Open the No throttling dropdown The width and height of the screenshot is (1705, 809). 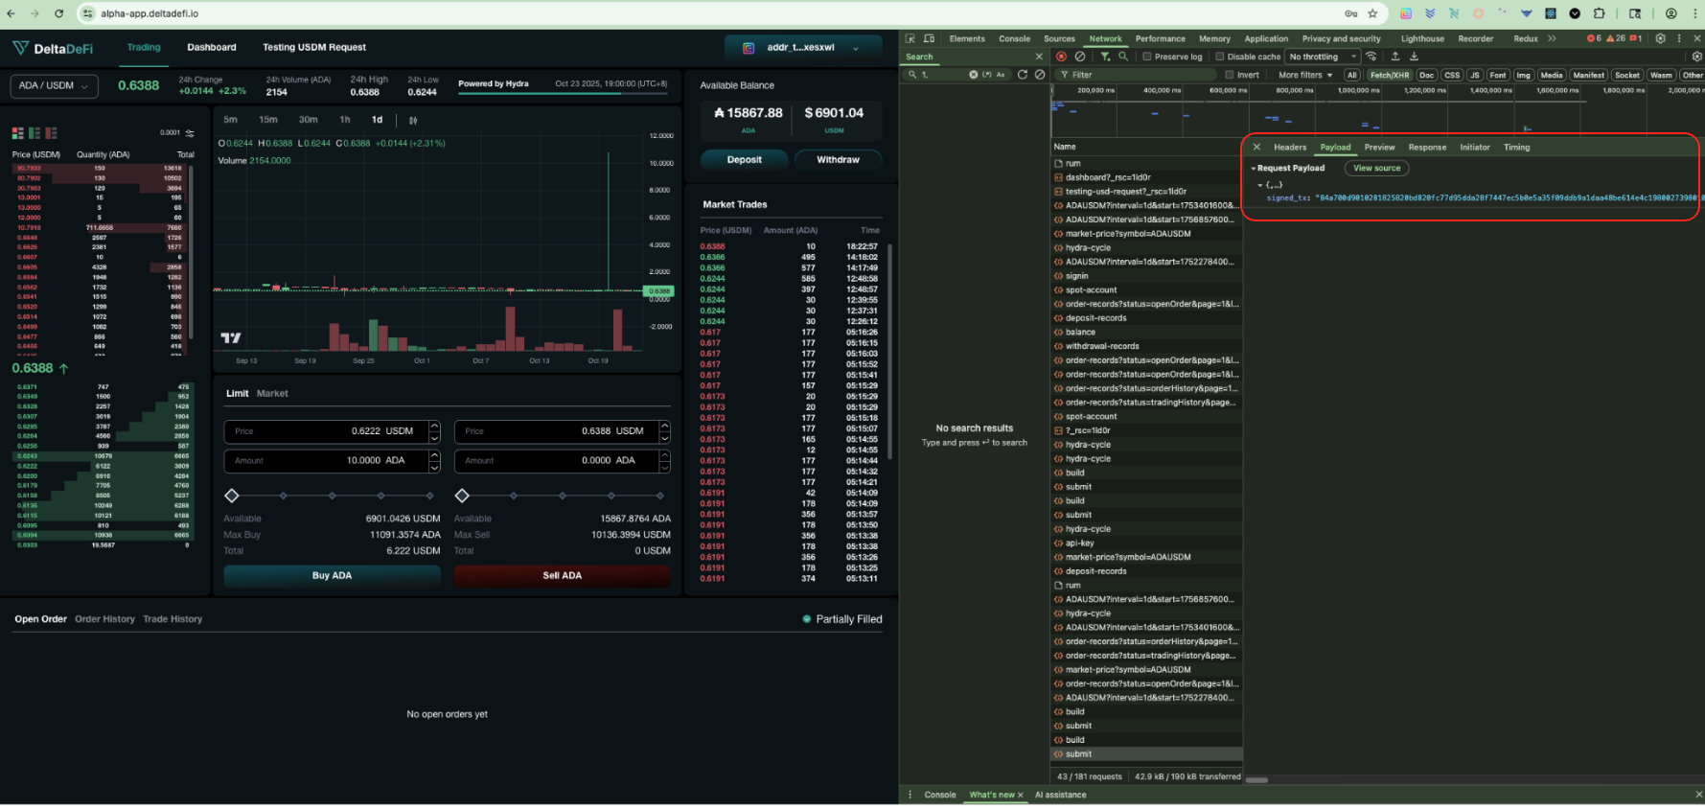pyautogui.click(x=1323, y=57)
